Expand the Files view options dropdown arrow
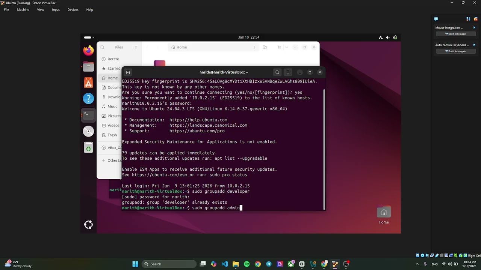481x270 pixels. pos(286,47)
